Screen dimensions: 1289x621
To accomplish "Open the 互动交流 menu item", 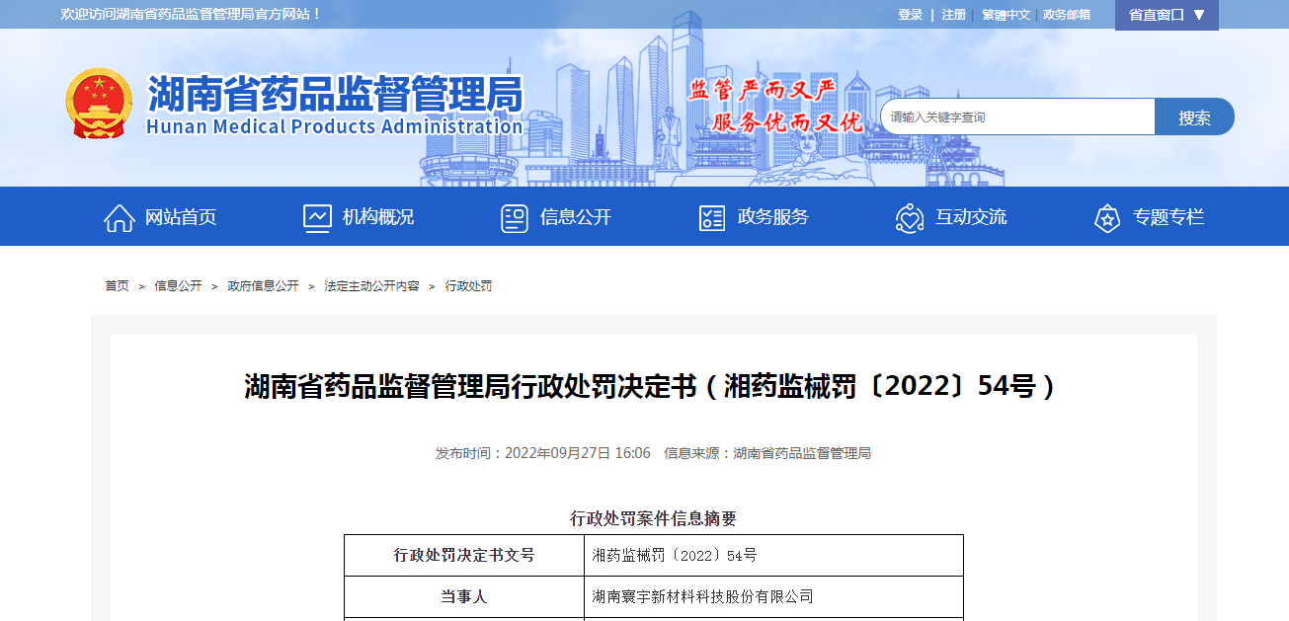I will [x=971, y=217].
